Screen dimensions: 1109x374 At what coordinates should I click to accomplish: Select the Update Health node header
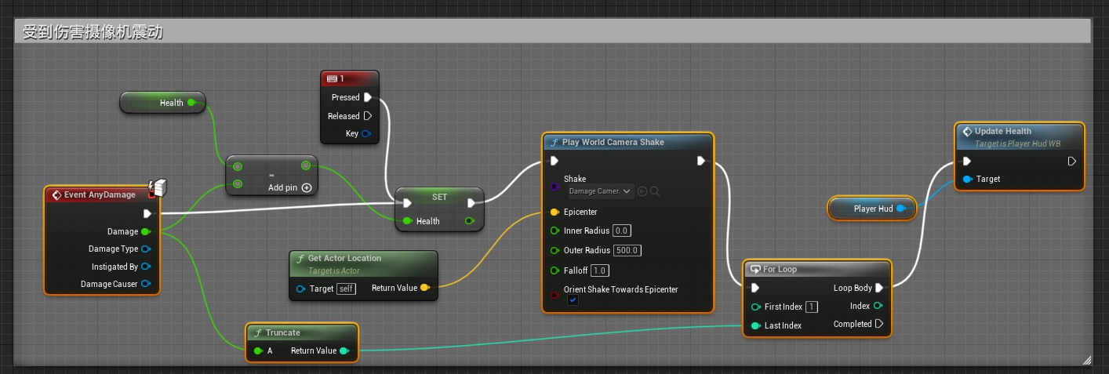(x=1002, y=131)
